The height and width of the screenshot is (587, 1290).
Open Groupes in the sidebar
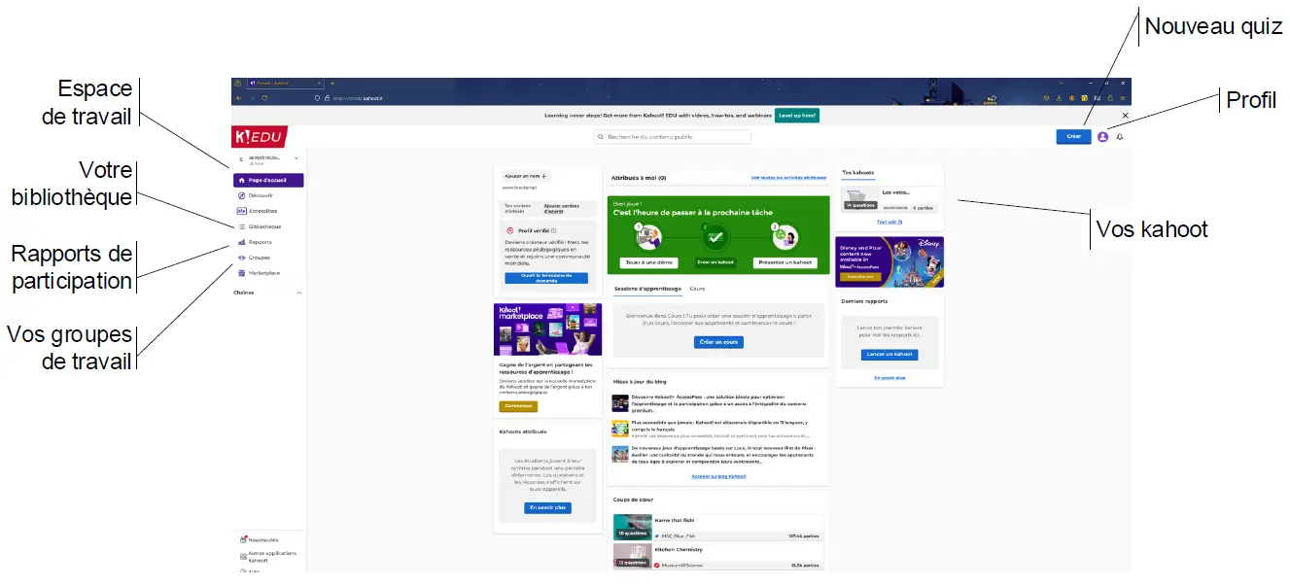pyautogui.click(x=254, y=258)
